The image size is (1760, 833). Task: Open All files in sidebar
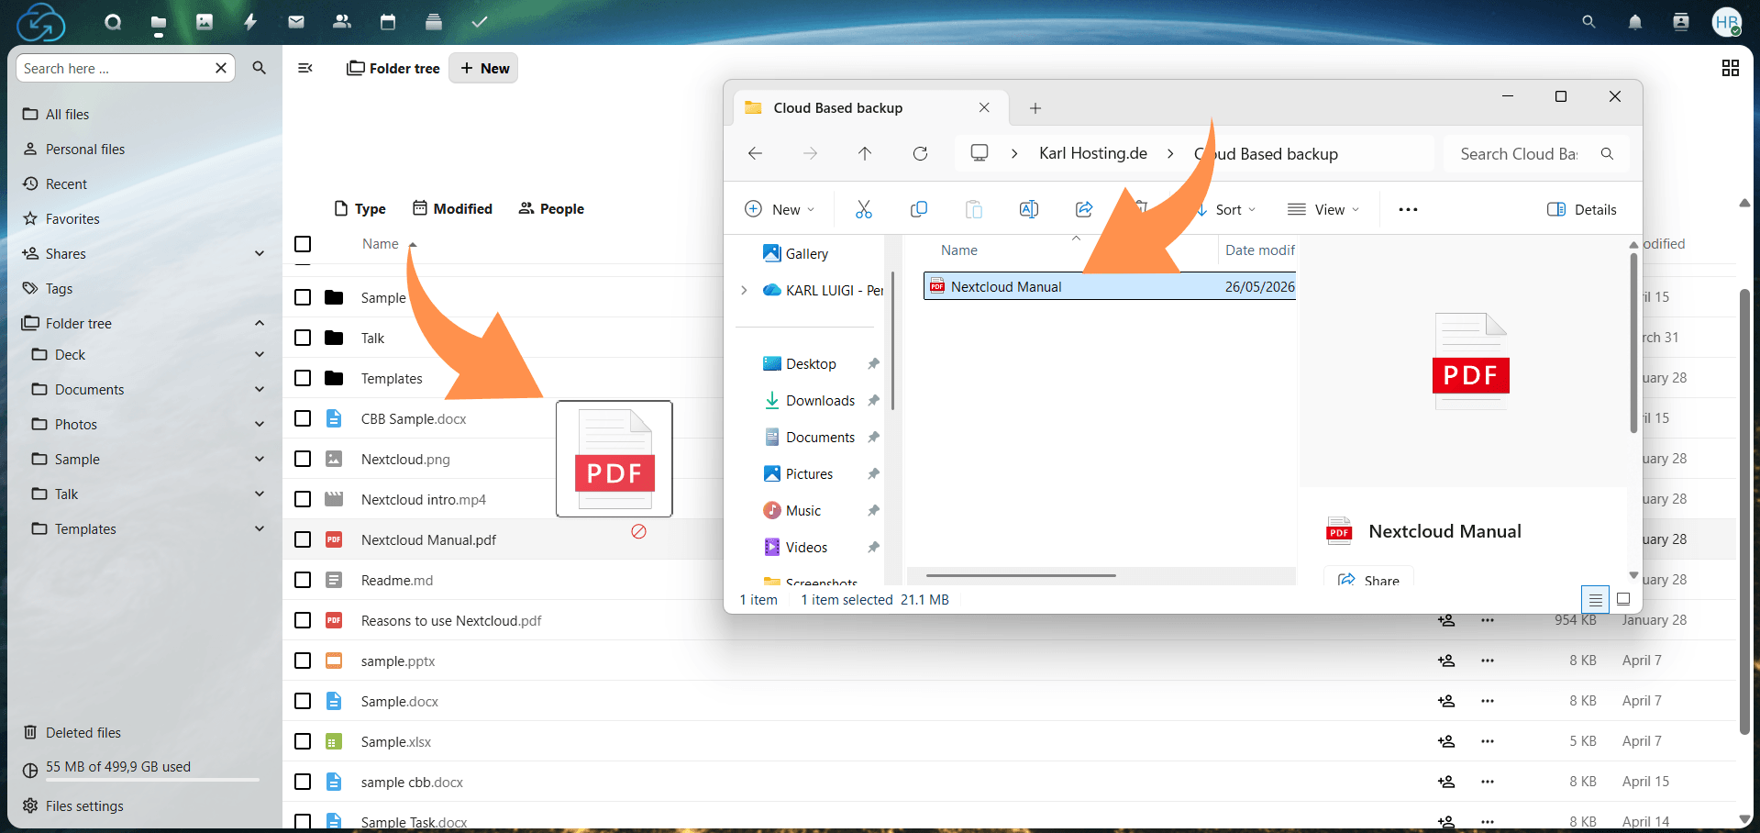(68, 114)
